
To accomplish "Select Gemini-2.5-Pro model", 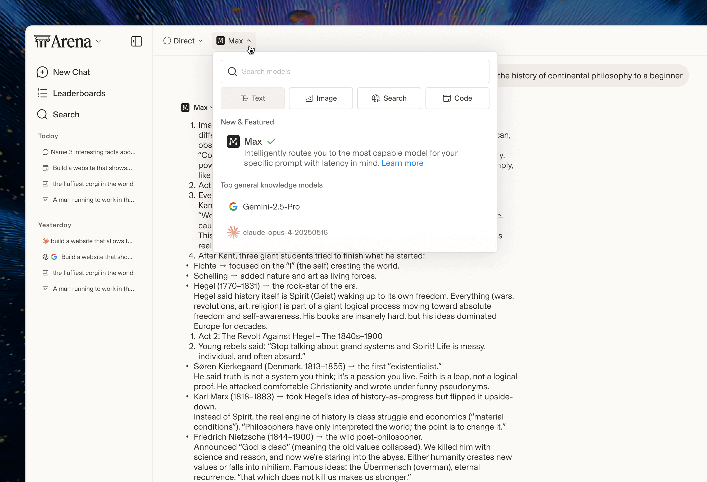I will [271, 207].
